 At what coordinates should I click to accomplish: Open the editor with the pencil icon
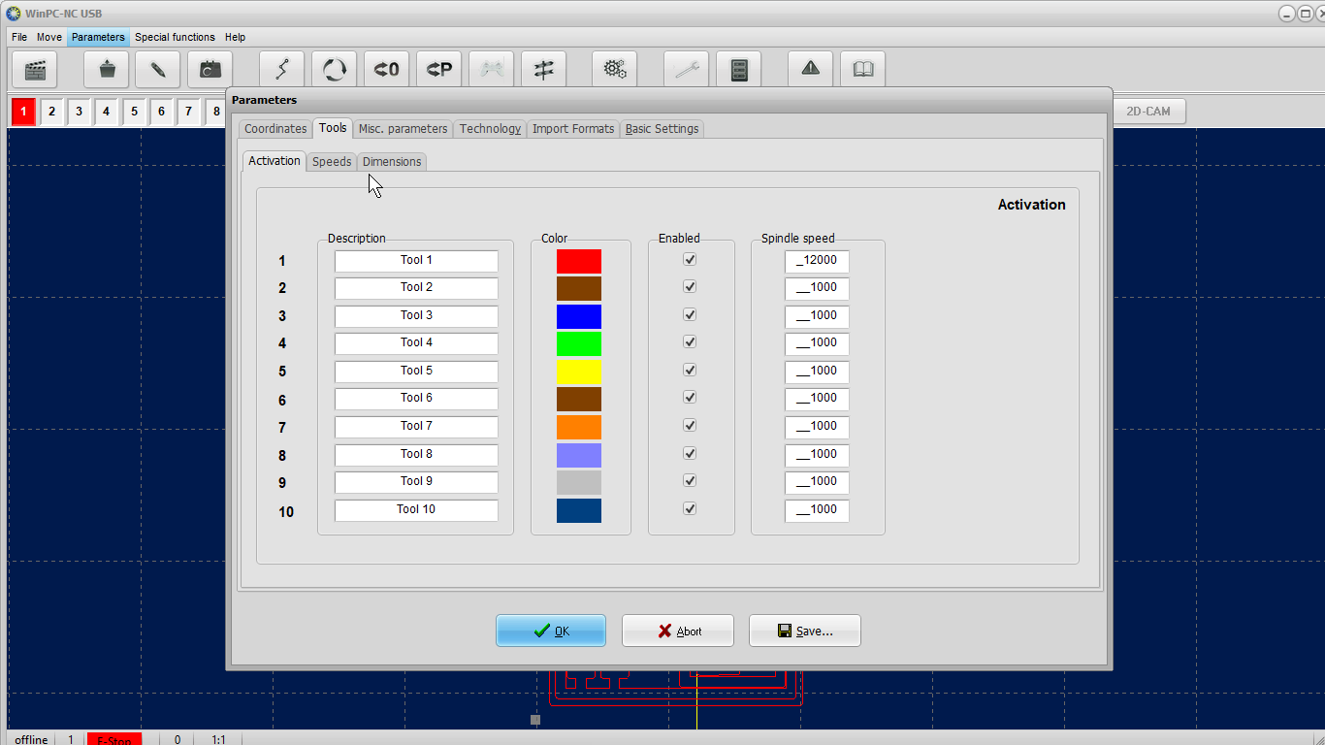158,70
